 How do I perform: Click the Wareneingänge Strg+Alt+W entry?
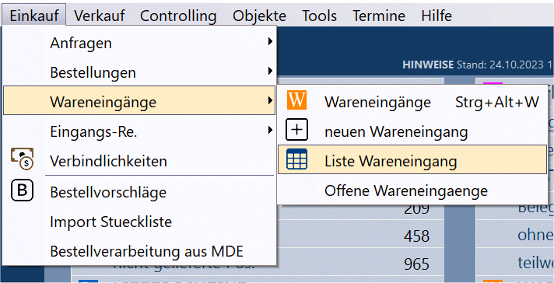point(412,102)
